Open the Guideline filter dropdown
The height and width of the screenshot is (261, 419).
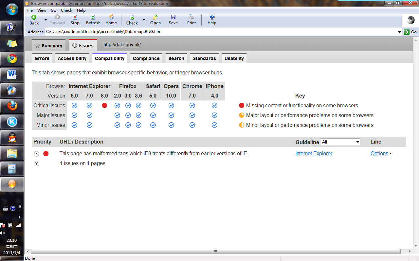tap(340, 142)
